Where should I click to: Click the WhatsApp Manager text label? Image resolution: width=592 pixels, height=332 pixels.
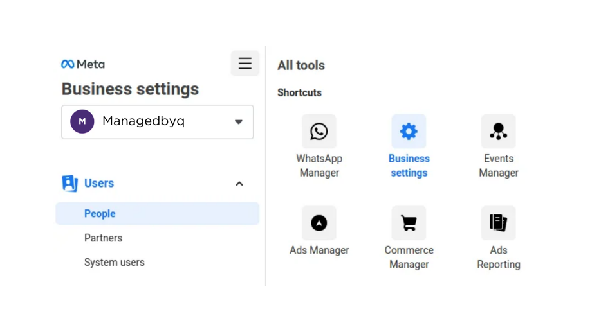(319, 166)
